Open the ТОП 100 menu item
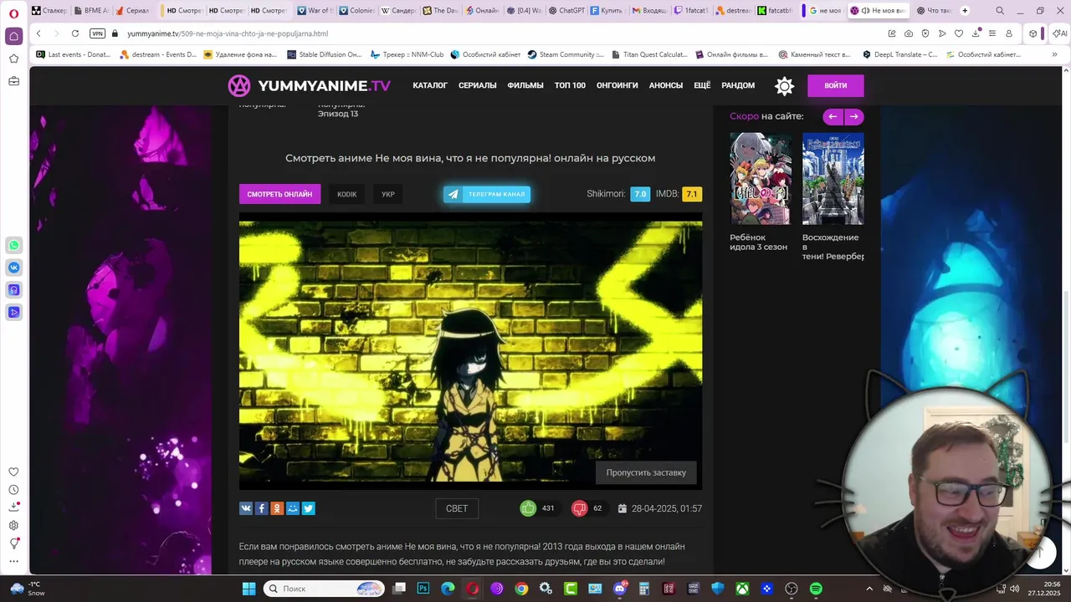The width and height of the screenshot is (1071, 602). coord(570,85)
